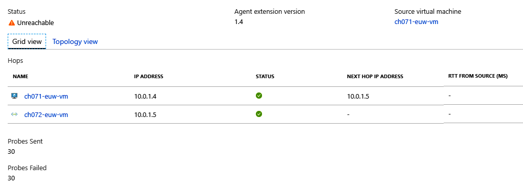This screenshot has width=523, height=186.
Task: Click the Unreachable status text
Action: [36, 22]
